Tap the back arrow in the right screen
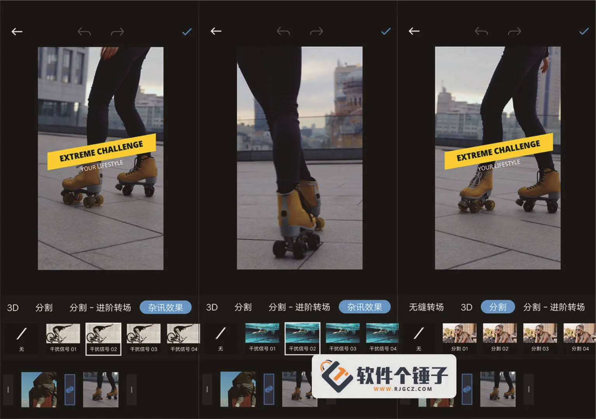596x419 pixels. tap(414, 31)
